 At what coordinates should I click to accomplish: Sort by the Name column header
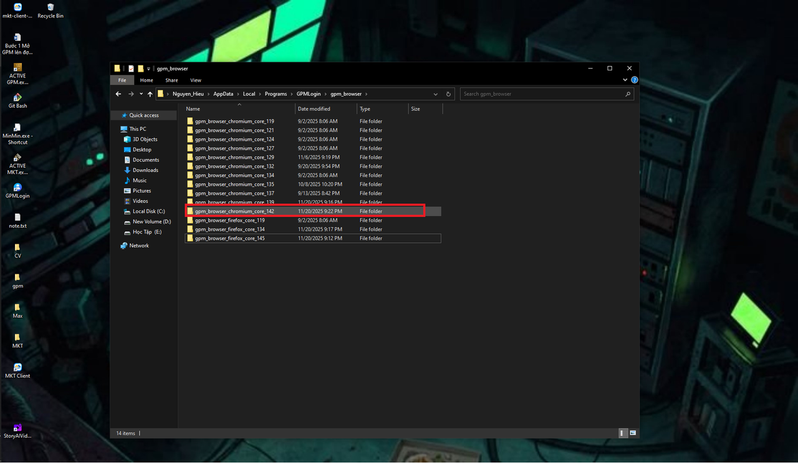[x=239, y=108]
